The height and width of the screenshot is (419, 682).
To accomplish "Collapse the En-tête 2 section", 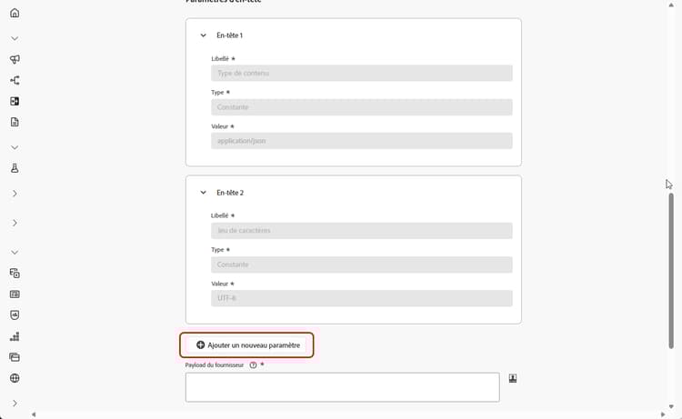I will click(204, 193).
